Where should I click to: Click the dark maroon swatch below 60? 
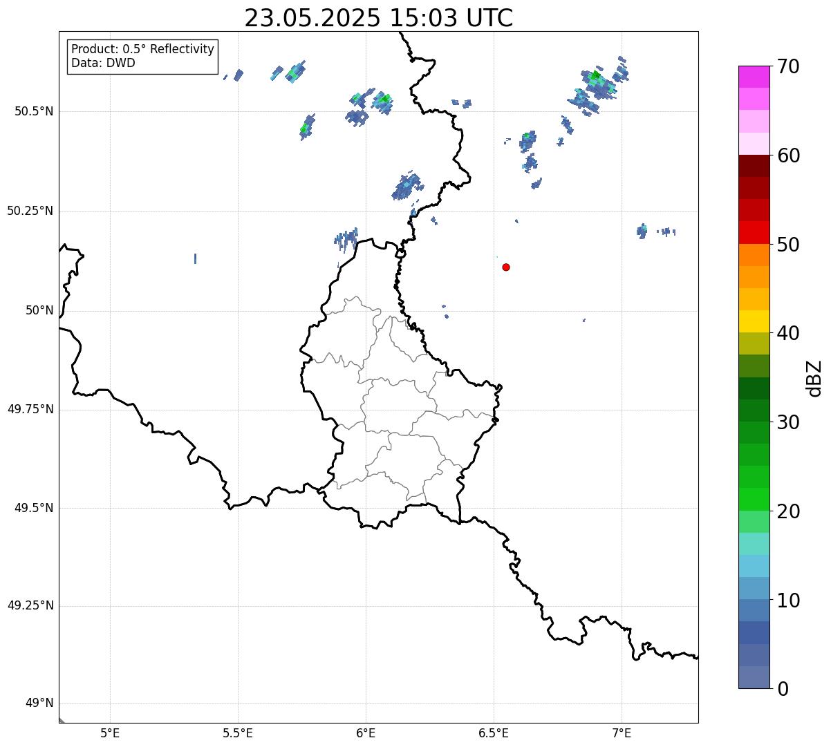[754, 166]
